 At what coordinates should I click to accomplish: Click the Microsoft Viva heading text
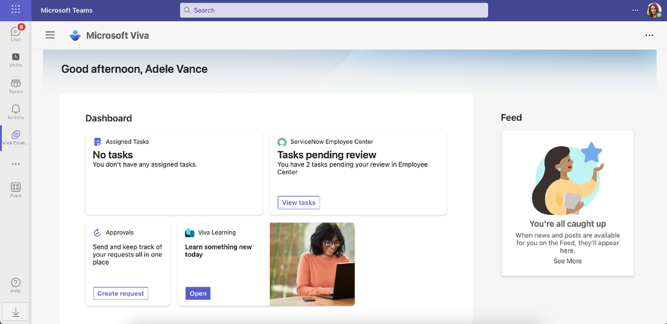point(118,35)
